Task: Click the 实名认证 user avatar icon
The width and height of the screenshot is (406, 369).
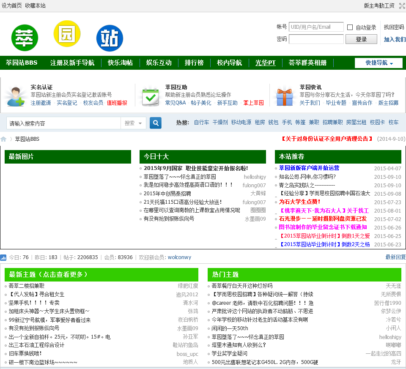Action: (16, 96)
